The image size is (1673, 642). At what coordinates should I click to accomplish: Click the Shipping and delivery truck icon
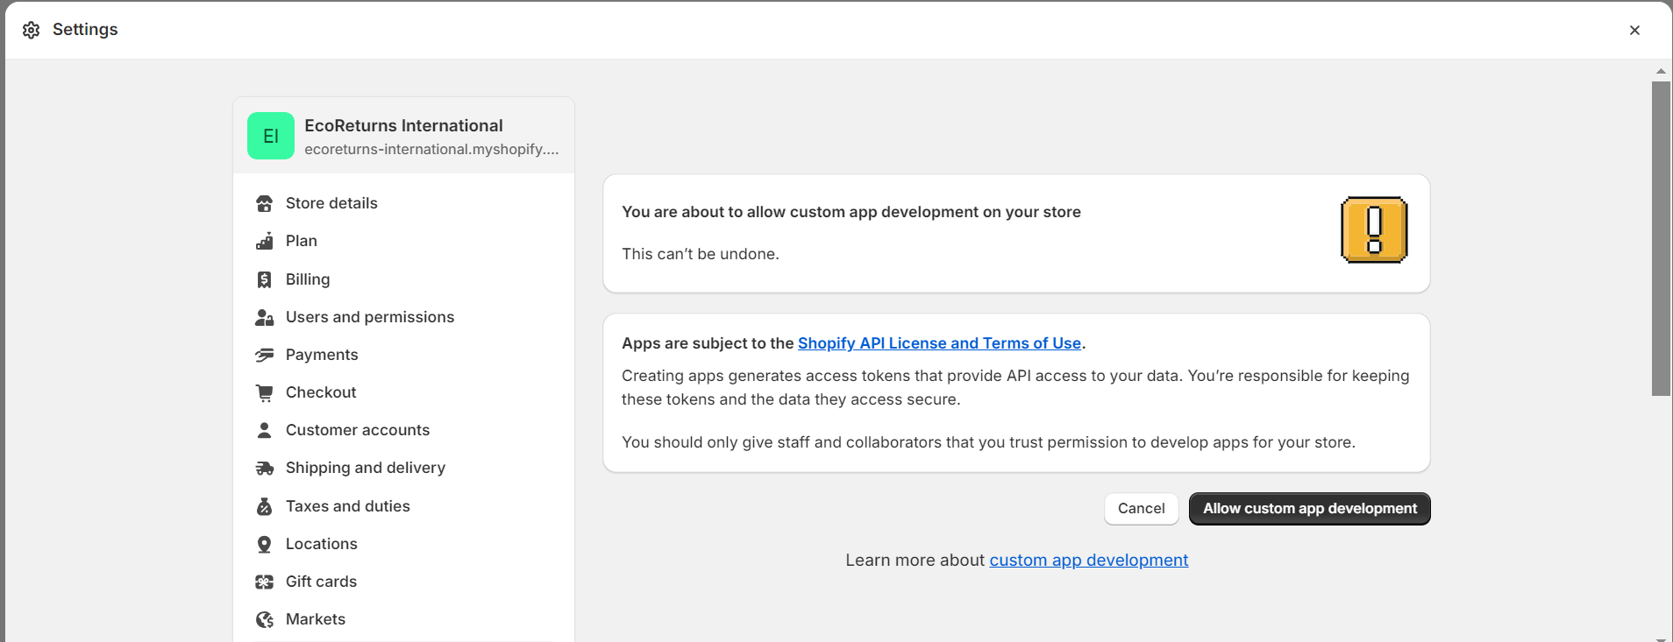click(x=264, y=469)
